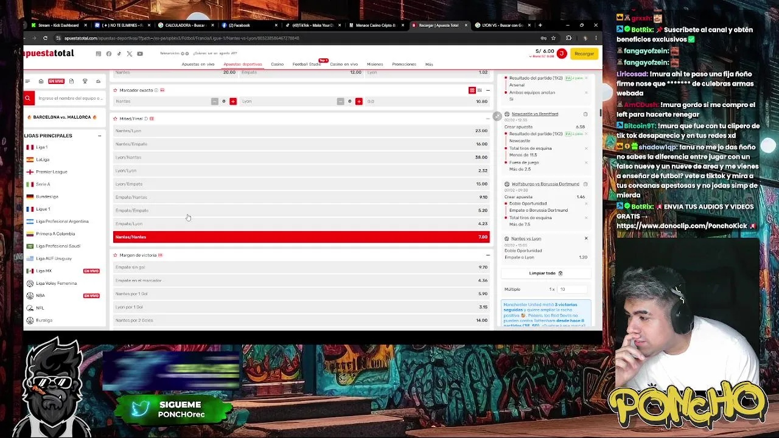The image size is (779, 438).
Task: Select Nantes/Lyon odds 23.00
Action: (x=301, y=131)
